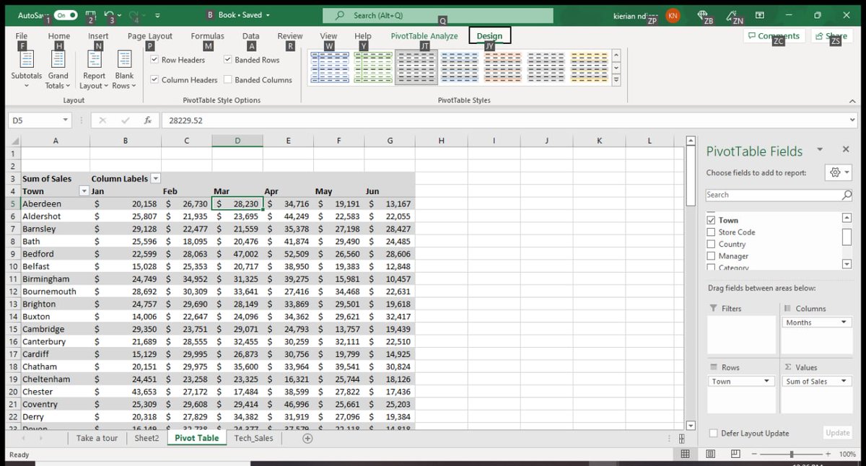Click the Comments button

tap(774, 36)
